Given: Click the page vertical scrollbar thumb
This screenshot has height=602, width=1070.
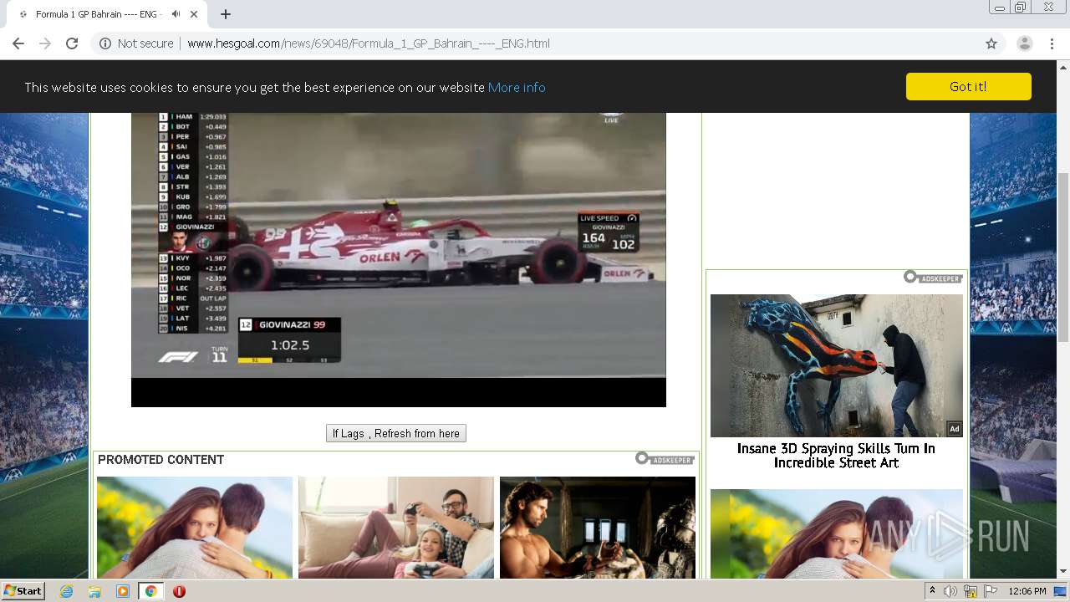Looking at the screenshot, I should tap(1063, 257).
